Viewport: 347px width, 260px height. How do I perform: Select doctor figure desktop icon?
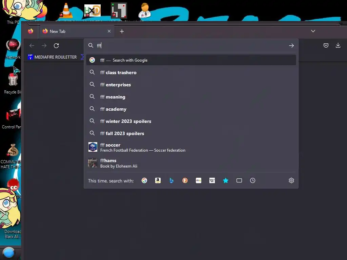pos(145,10)
